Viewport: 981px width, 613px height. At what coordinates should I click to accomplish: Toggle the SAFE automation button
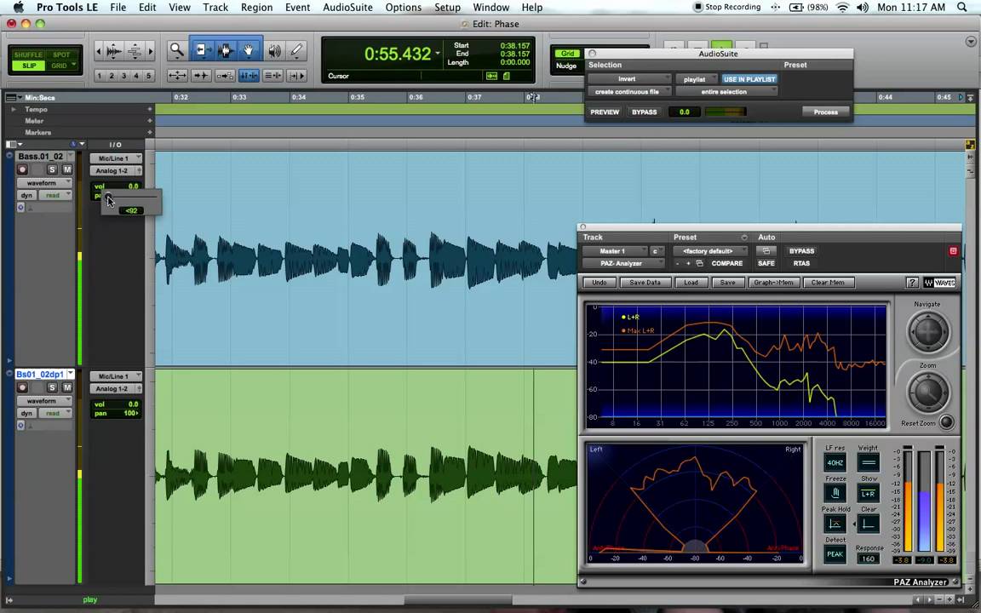click(766, 263)
